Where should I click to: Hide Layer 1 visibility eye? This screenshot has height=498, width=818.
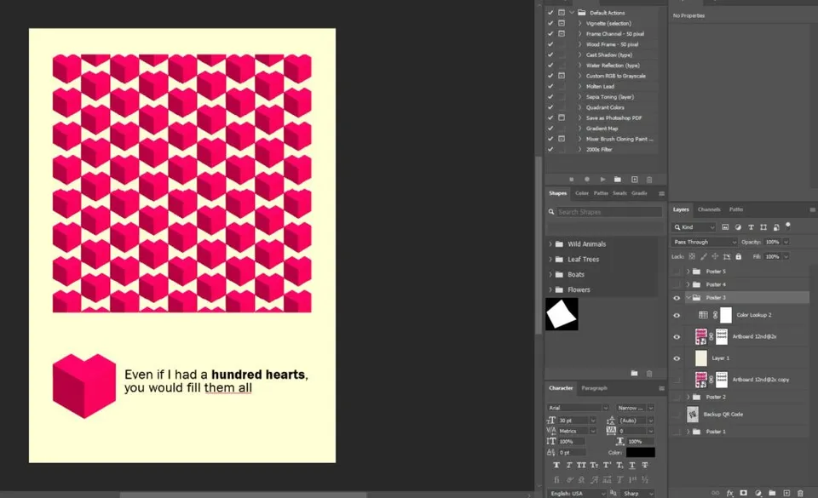(677, 358)
